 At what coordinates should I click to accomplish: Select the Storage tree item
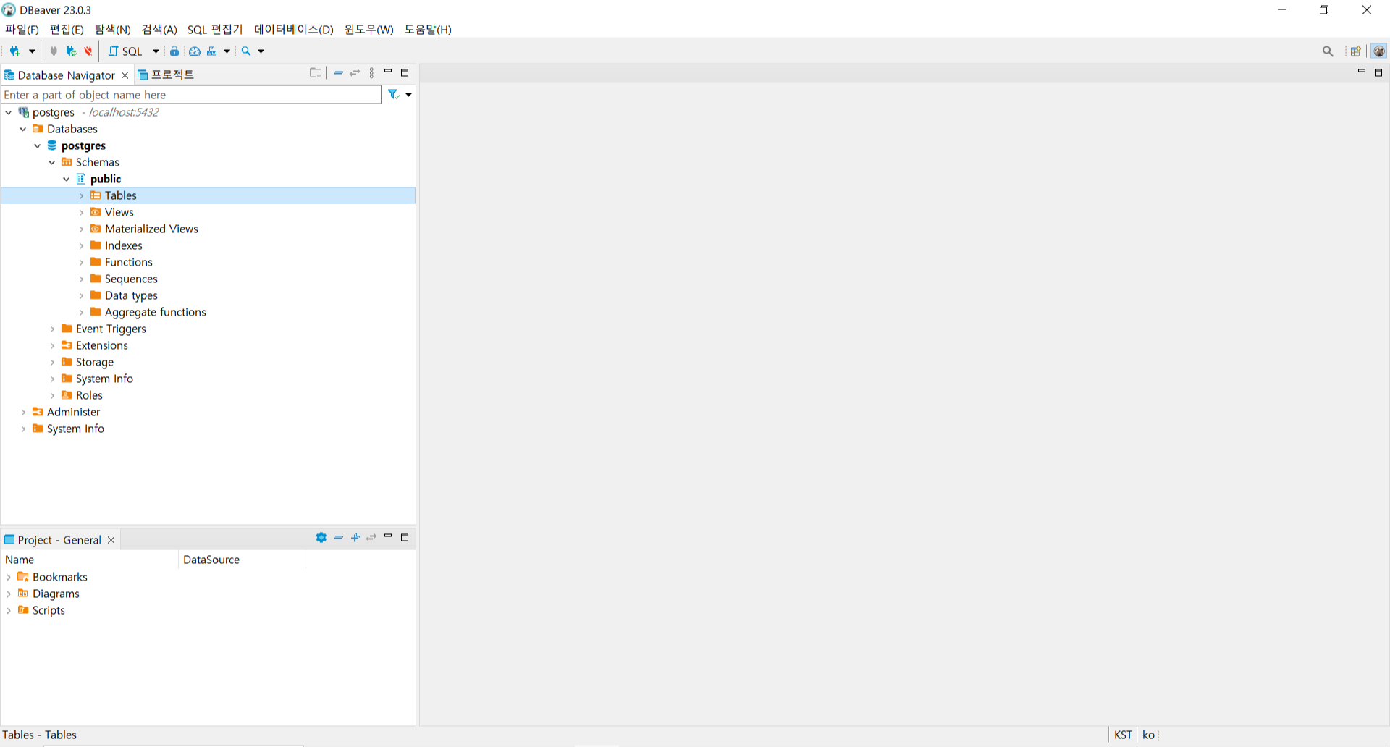(95, 363)
